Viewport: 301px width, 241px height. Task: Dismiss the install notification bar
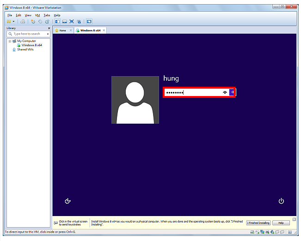[x=294, y=219]
